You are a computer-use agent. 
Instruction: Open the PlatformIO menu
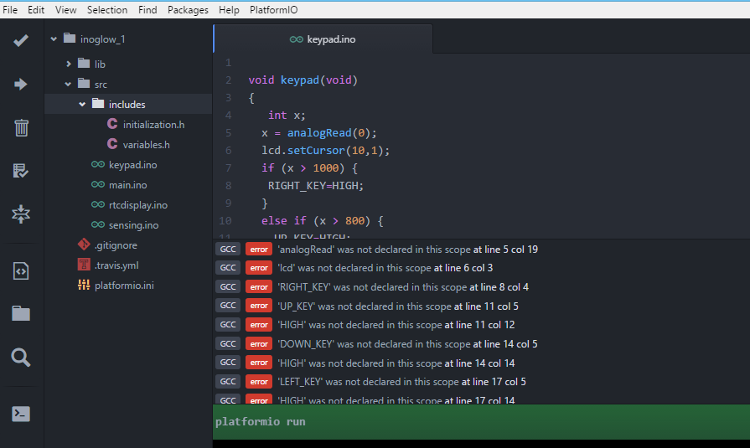click(273, 10)
